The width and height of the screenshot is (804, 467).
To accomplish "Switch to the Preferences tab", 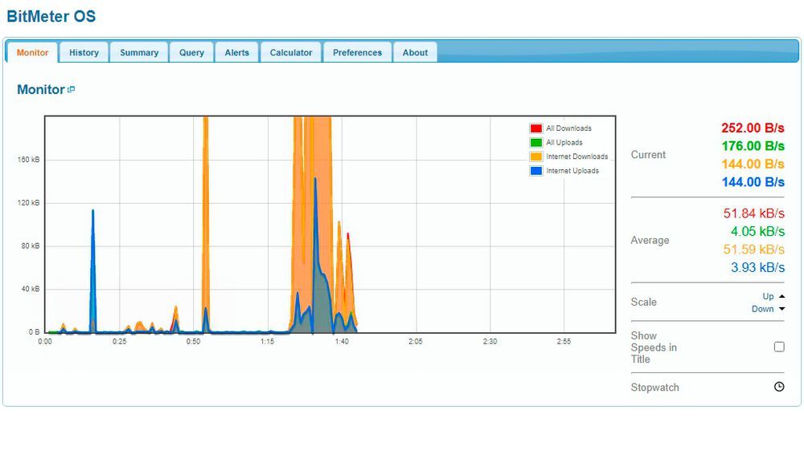I will pyautogui.click(x=357, y=53).
